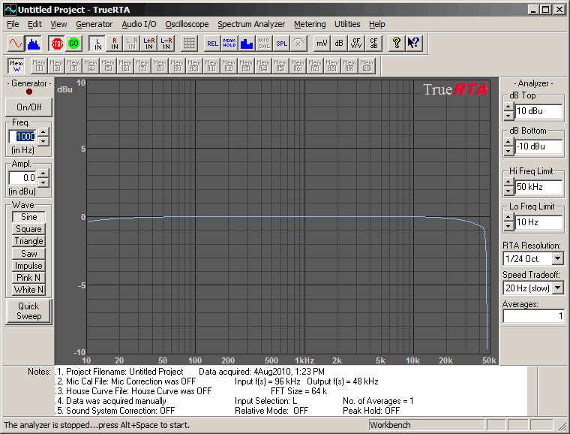Click the red STOP analyzer icon
The image size is (570, 434).
tap(57, 44)
